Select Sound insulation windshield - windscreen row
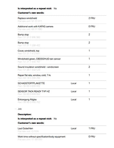Screen dimensions: 114x148 click(x=62, y=68)
